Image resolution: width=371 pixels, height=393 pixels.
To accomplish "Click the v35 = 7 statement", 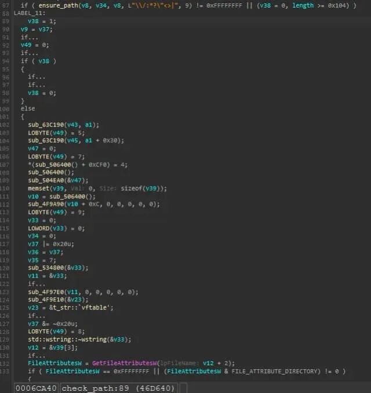I will [42, 260].
